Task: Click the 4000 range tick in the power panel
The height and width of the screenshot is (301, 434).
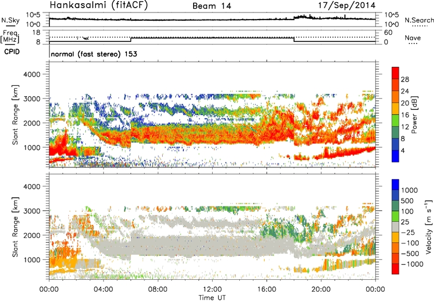Action: [31, 74]
